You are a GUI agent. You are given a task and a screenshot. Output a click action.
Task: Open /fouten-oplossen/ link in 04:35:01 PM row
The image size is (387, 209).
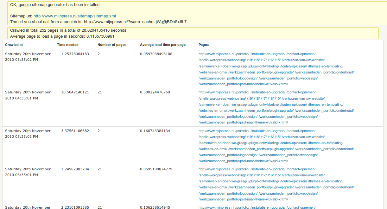[294, 104]
